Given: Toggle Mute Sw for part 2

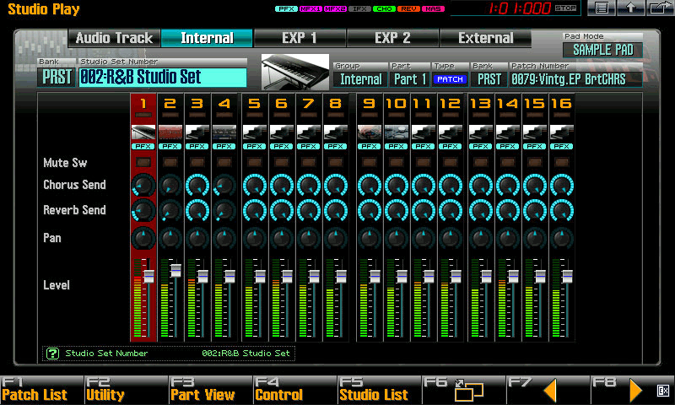Looking at the screenshot, I should (170, 162).
